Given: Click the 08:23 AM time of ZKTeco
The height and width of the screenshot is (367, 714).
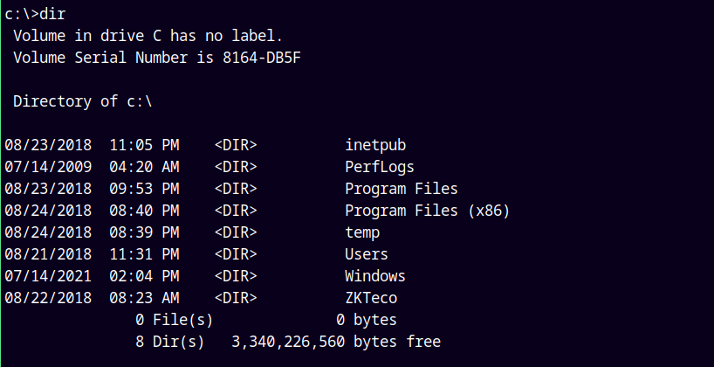Looking at the screenshot, I should (144, 298).
